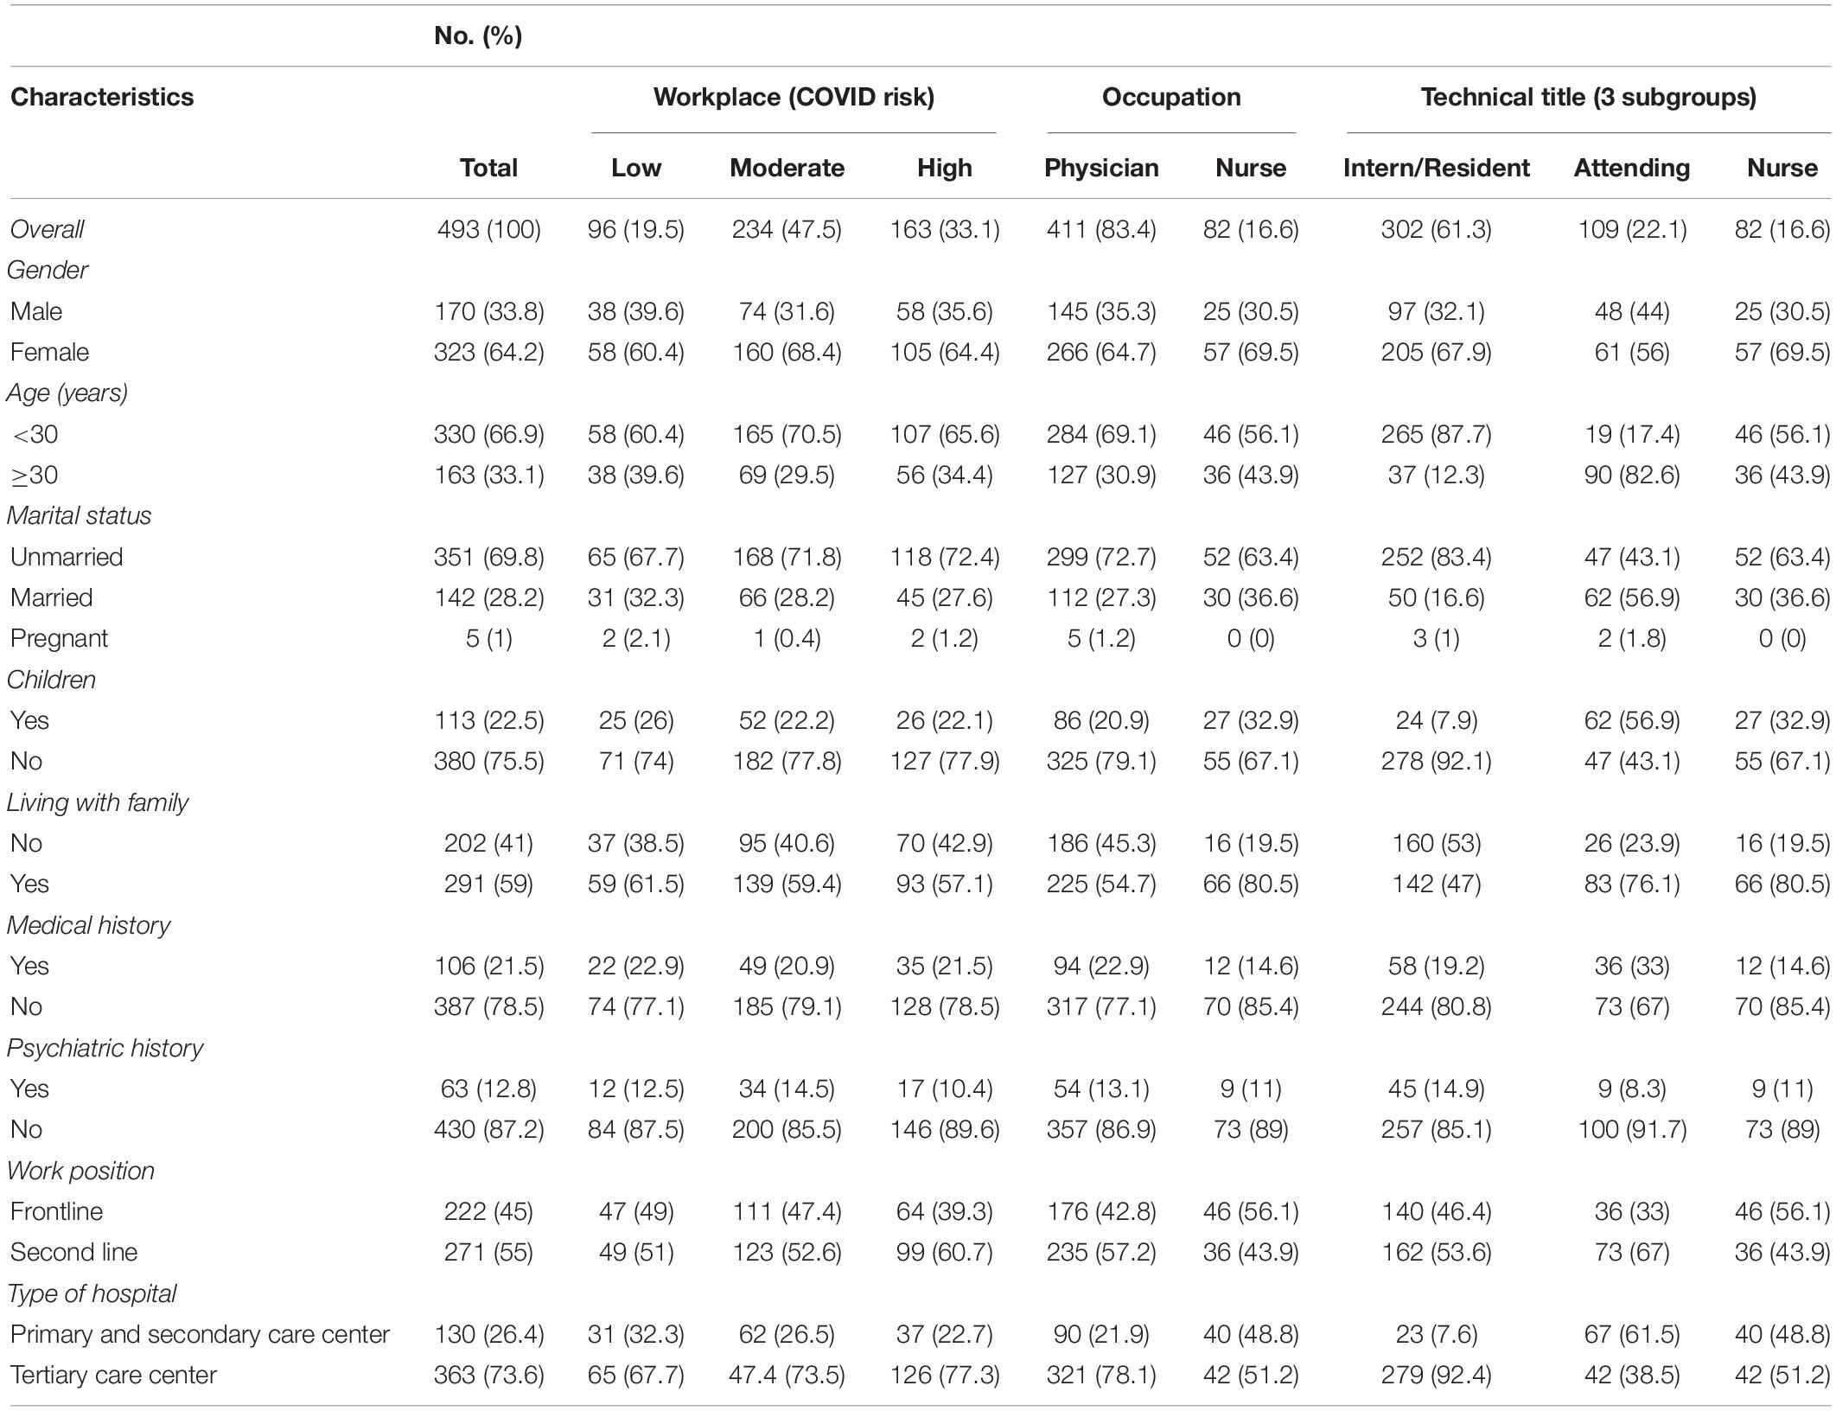
Task: Click the 'Female' row label
Action: click(x=49, y=352)
